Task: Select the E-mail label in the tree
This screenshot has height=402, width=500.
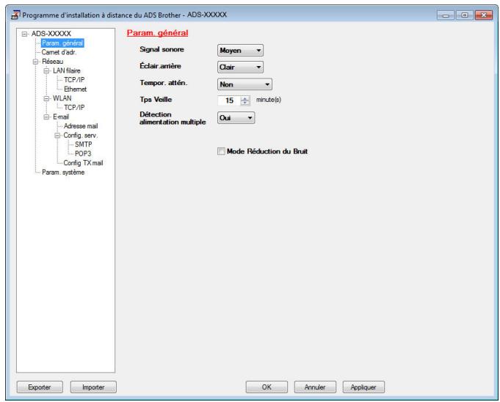Action: point(61,117)
